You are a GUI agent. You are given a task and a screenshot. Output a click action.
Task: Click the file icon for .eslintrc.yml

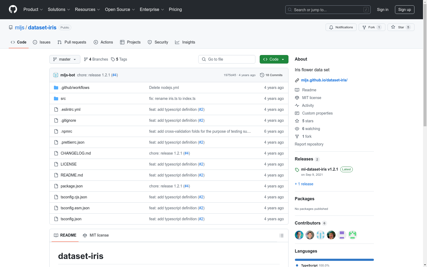coord(56,109)
